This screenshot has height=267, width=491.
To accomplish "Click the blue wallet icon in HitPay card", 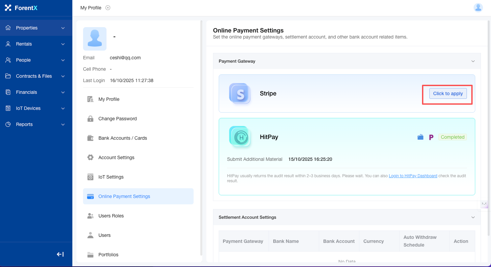I will point(420,137).
